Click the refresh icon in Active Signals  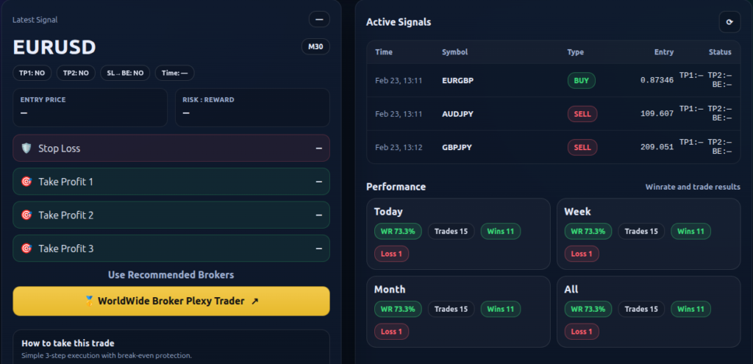click(729, 22)
